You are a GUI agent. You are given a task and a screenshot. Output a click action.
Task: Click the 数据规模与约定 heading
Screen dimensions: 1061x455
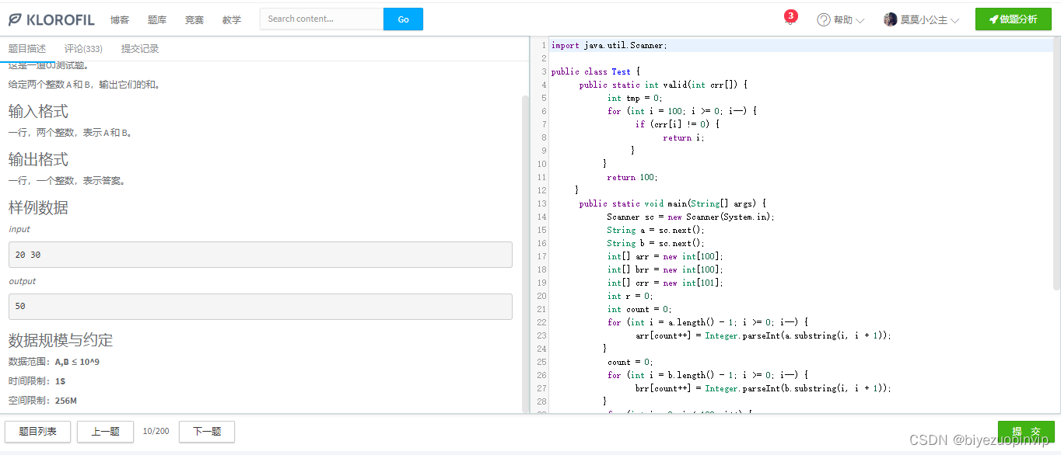point(61,340)
